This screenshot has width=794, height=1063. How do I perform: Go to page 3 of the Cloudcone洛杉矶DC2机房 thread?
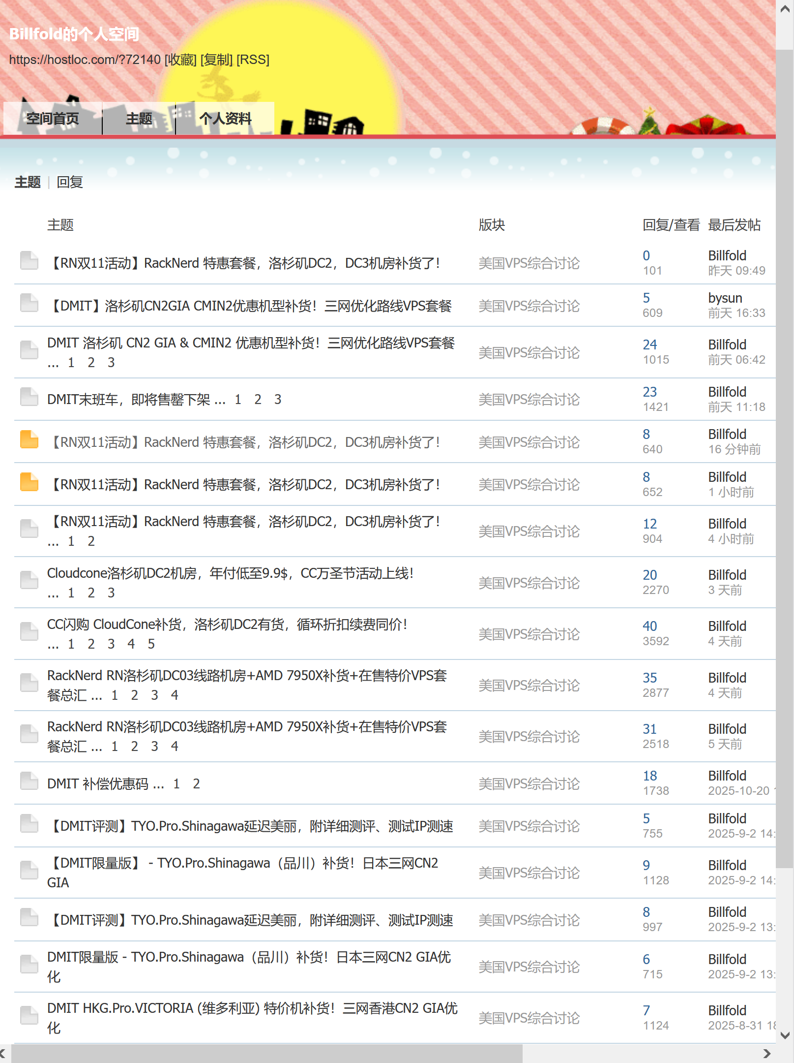[111, 593]
